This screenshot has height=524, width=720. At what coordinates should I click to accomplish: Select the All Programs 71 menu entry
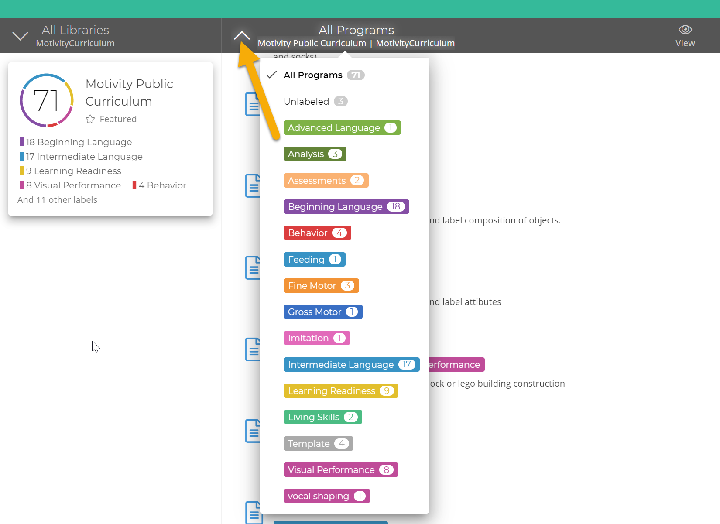(x=323, y=75)
